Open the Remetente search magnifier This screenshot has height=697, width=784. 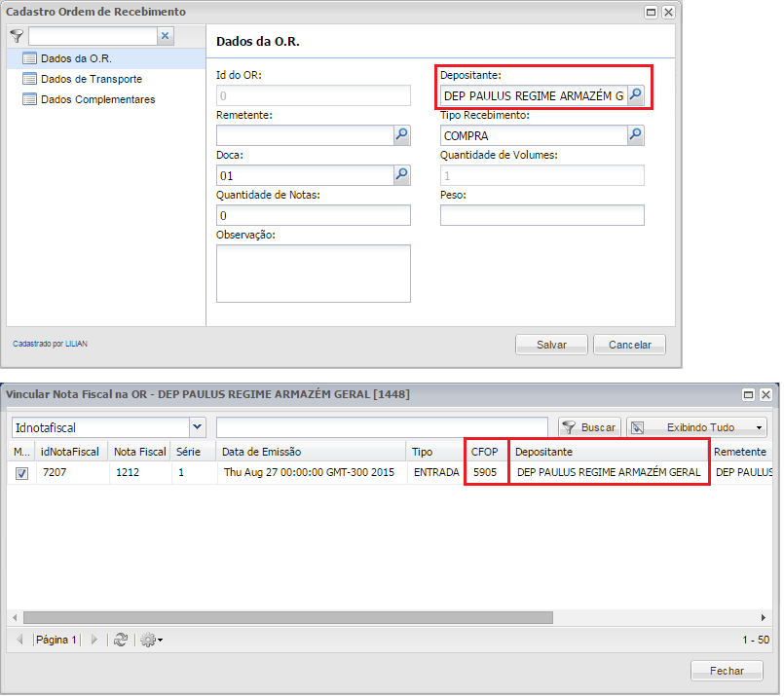click(402, 135)
